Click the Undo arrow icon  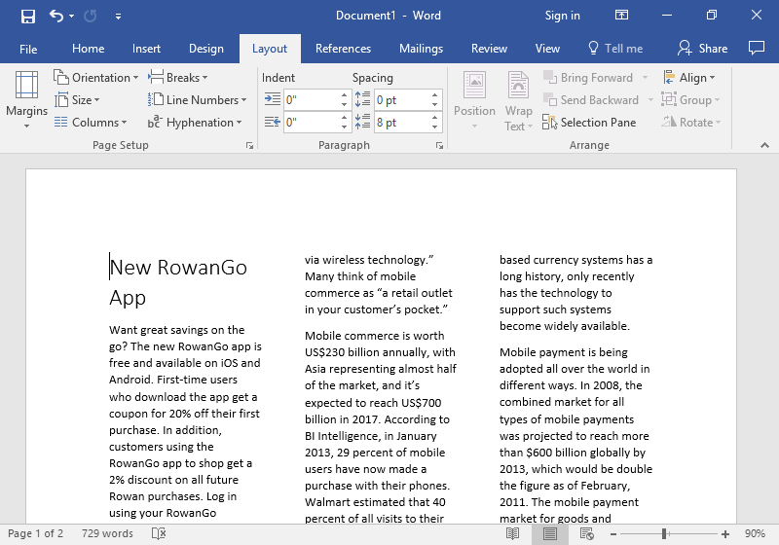[x=56, y=16]
